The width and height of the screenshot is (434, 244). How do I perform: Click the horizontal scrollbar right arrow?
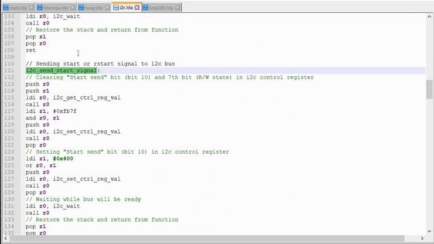click(x=422, y=238)
